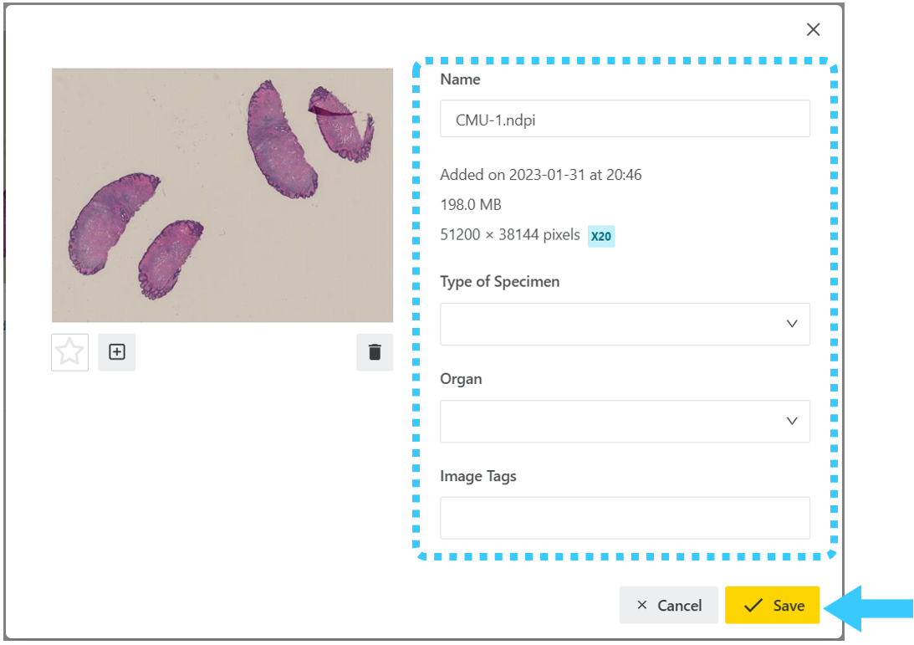The width and height of the screenshot is (914, 645).
Task: Click the checkmark icon on Save
Action: [x=753, y=606]
